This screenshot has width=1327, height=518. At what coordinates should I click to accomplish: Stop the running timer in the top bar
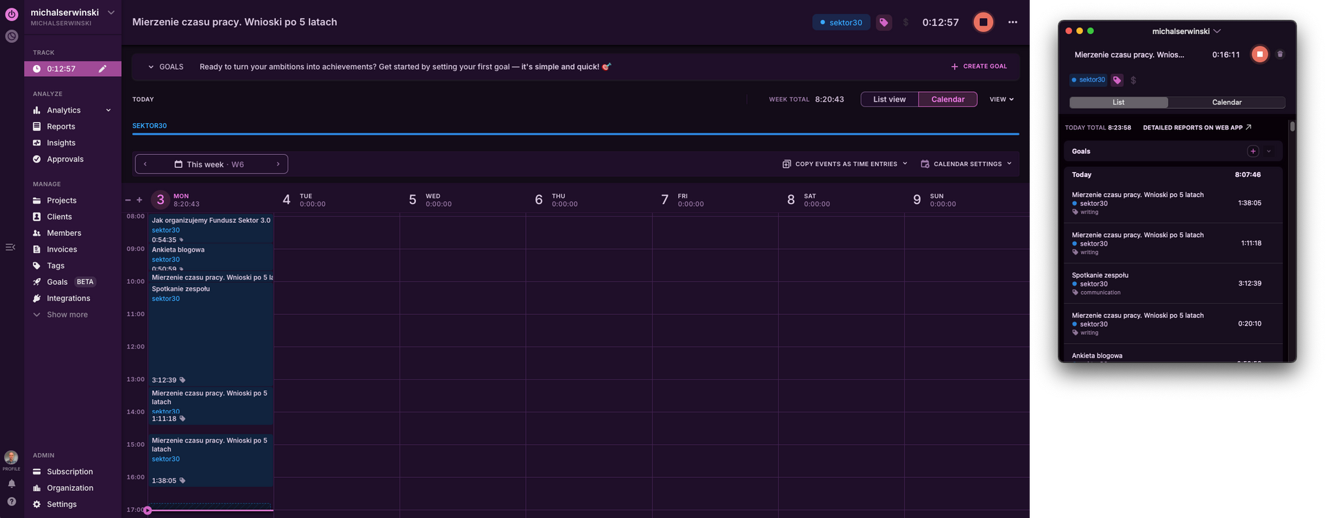tap(983, 22)
